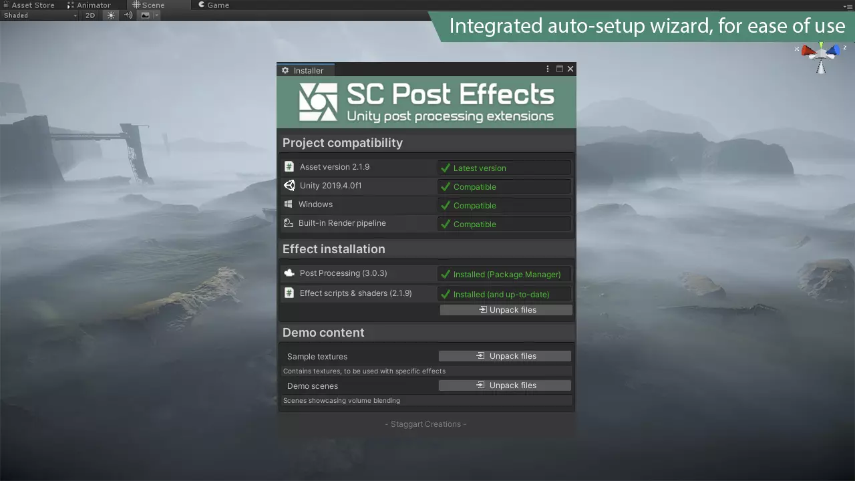Select the Installer window tab
Viewport: 855px width, 481px height.
click(x=305, y=70)
